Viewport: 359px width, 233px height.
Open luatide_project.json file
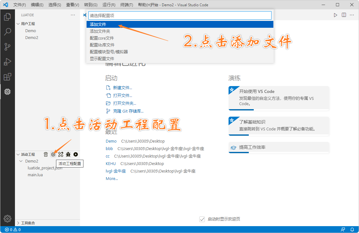click(45, 168)
